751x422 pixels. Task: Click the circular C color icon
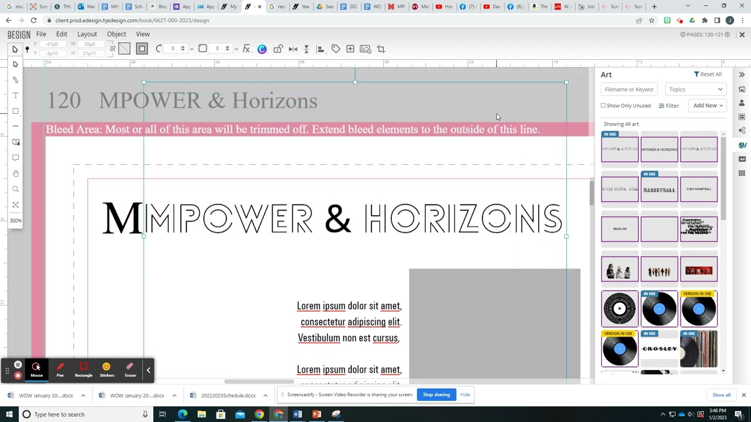tap(262, 49)
